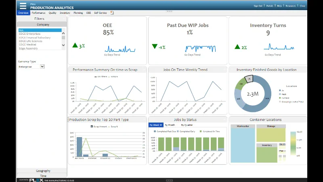Select By Quarter in Jobs by Status
The height and width of the screenshot is (182, 323).
click(x=187, y=125)
